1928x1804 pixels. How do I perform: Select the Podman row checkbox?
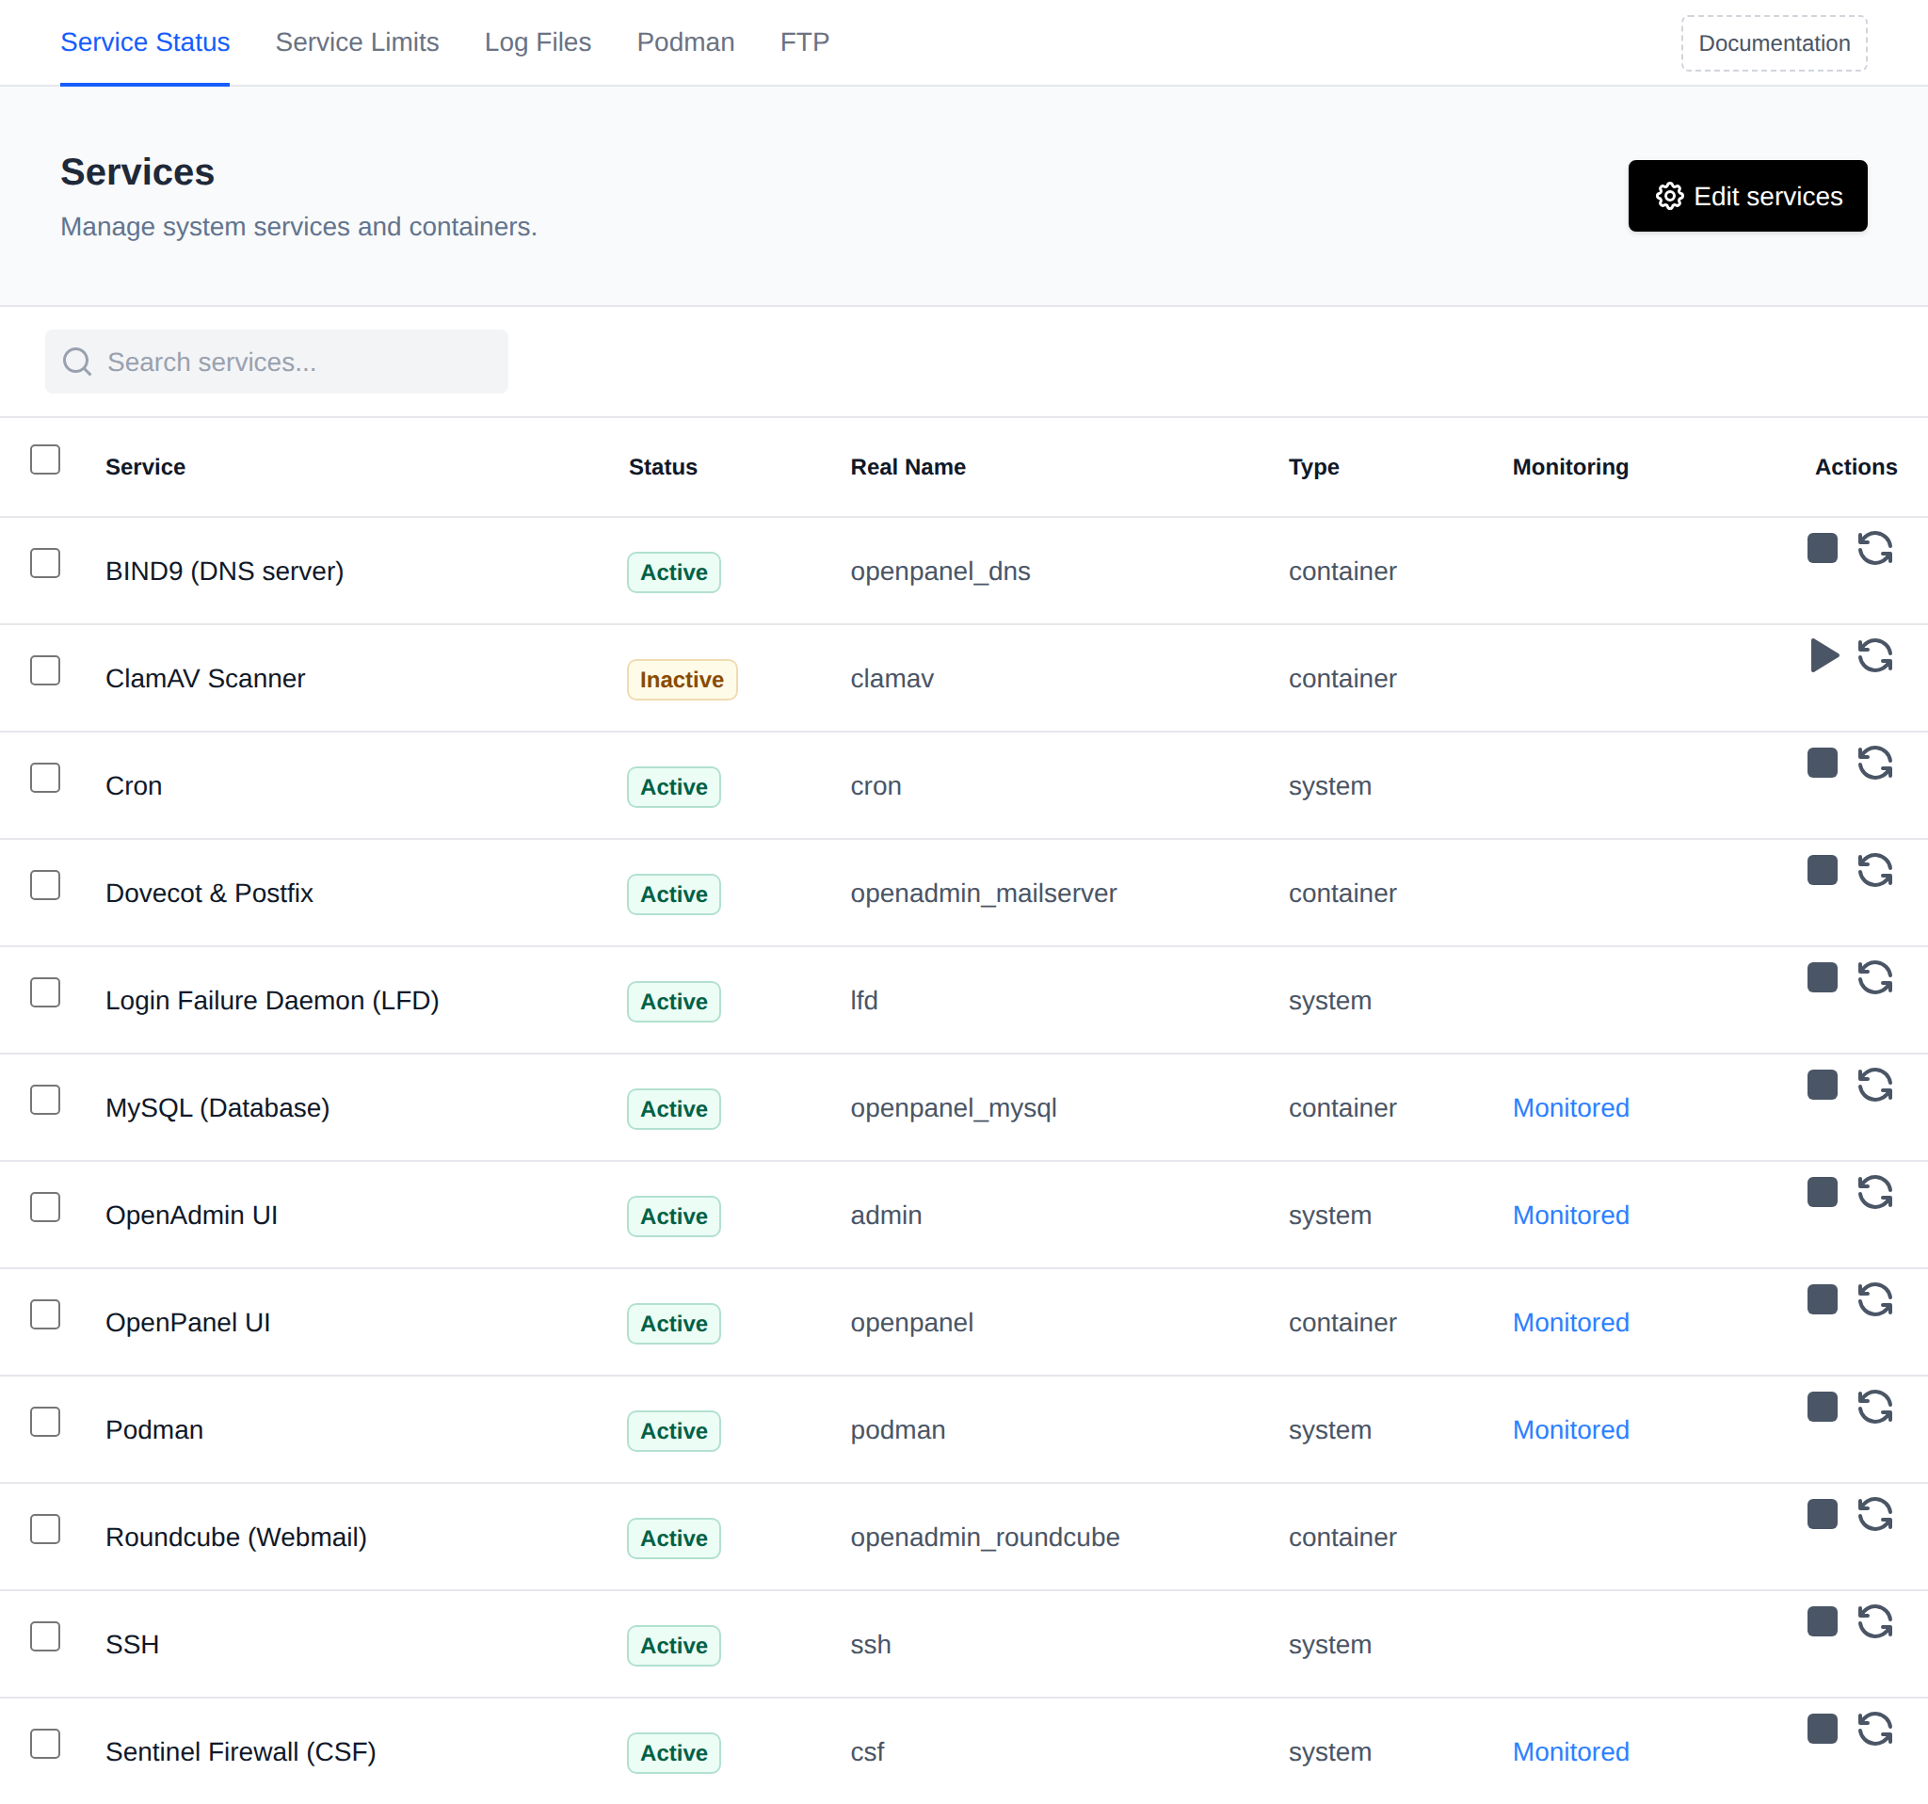[x=44, y=1422]
